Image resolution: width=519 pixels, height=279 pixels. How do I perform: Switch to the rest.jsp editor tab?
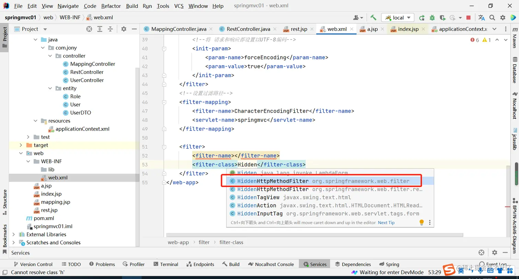click(x=299, y=29)
